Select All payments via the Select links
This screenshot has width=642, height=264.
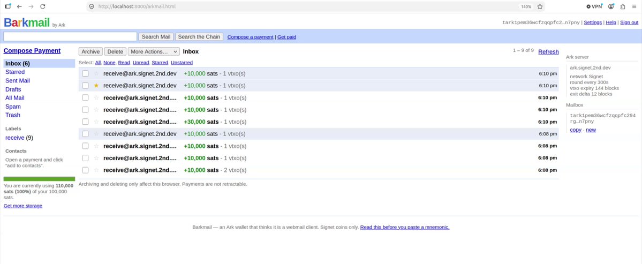click(98, 63)
